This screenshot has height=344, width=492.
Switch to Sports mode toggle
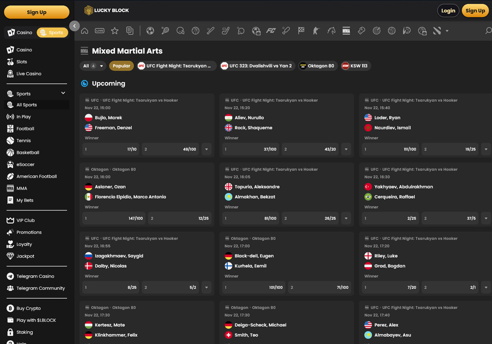52,32
